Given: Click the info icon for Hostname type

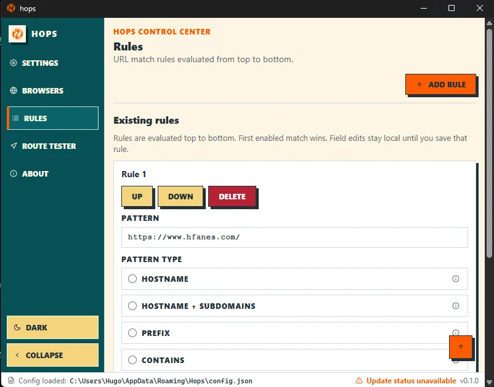Looking at the screenshot, I should (x=456, y=279).
